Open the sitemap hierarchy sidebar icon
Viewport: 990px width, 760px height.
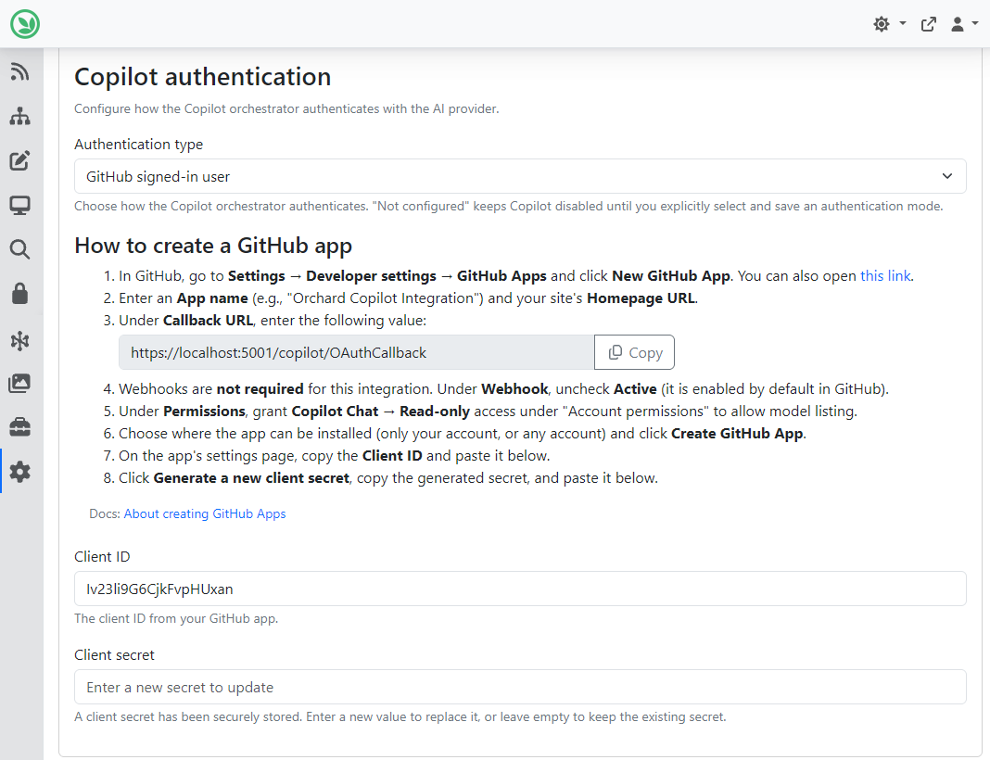point(19,116)
